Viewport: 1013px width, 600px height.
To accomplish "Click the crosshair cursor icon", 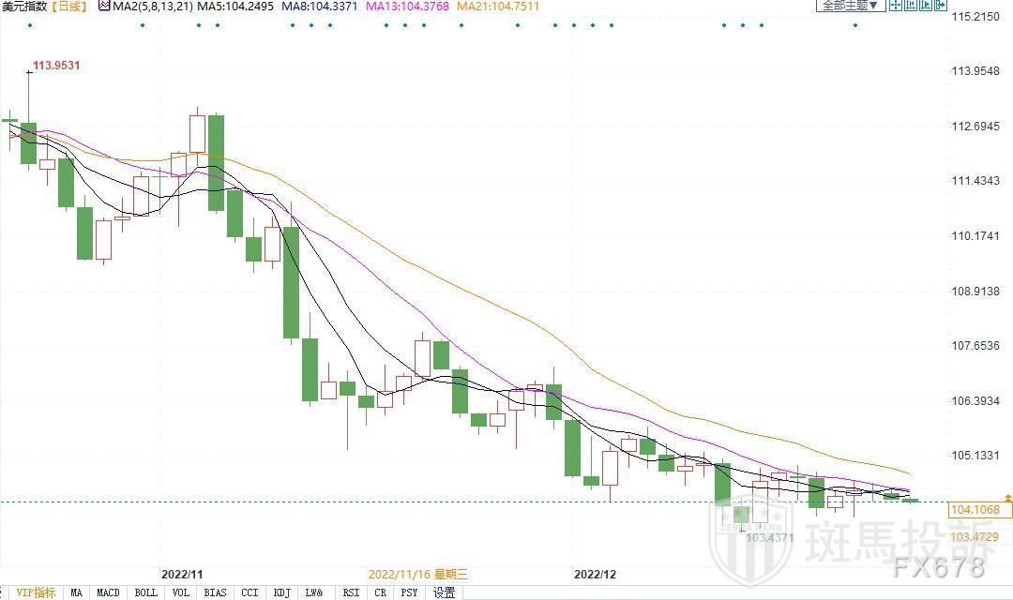I will (896, 5).
